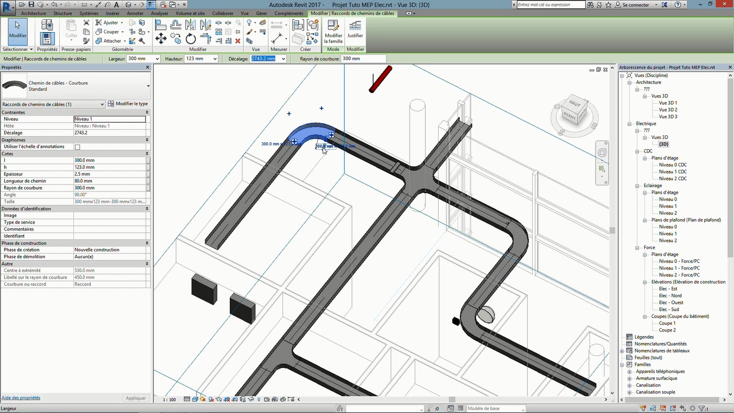Viewport: 734px width, 413px height.
Task: Select the Array tool
Action: [219, 32]
